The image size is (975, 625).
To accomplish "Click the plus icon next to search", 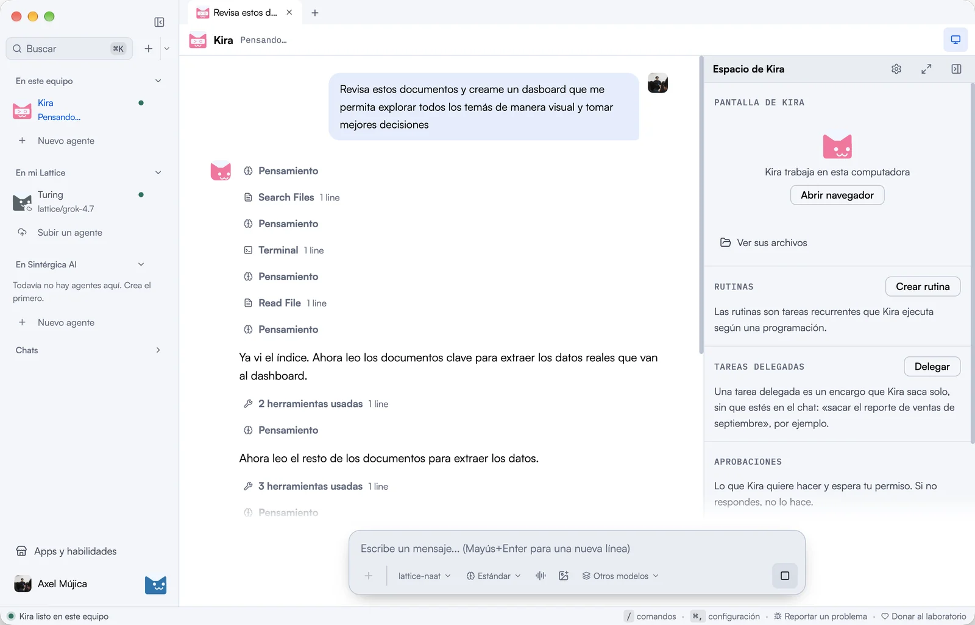I will [149, 49].
